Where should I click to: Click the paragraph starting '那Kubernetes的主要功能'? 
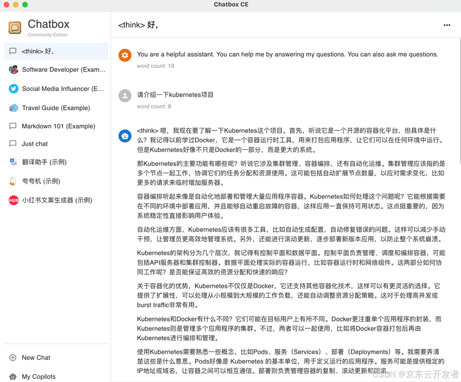(x=291, y=173)
